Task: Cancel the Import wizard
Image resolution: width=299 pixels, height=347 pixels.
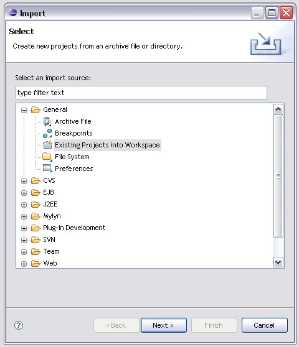Action: [264, 325]
